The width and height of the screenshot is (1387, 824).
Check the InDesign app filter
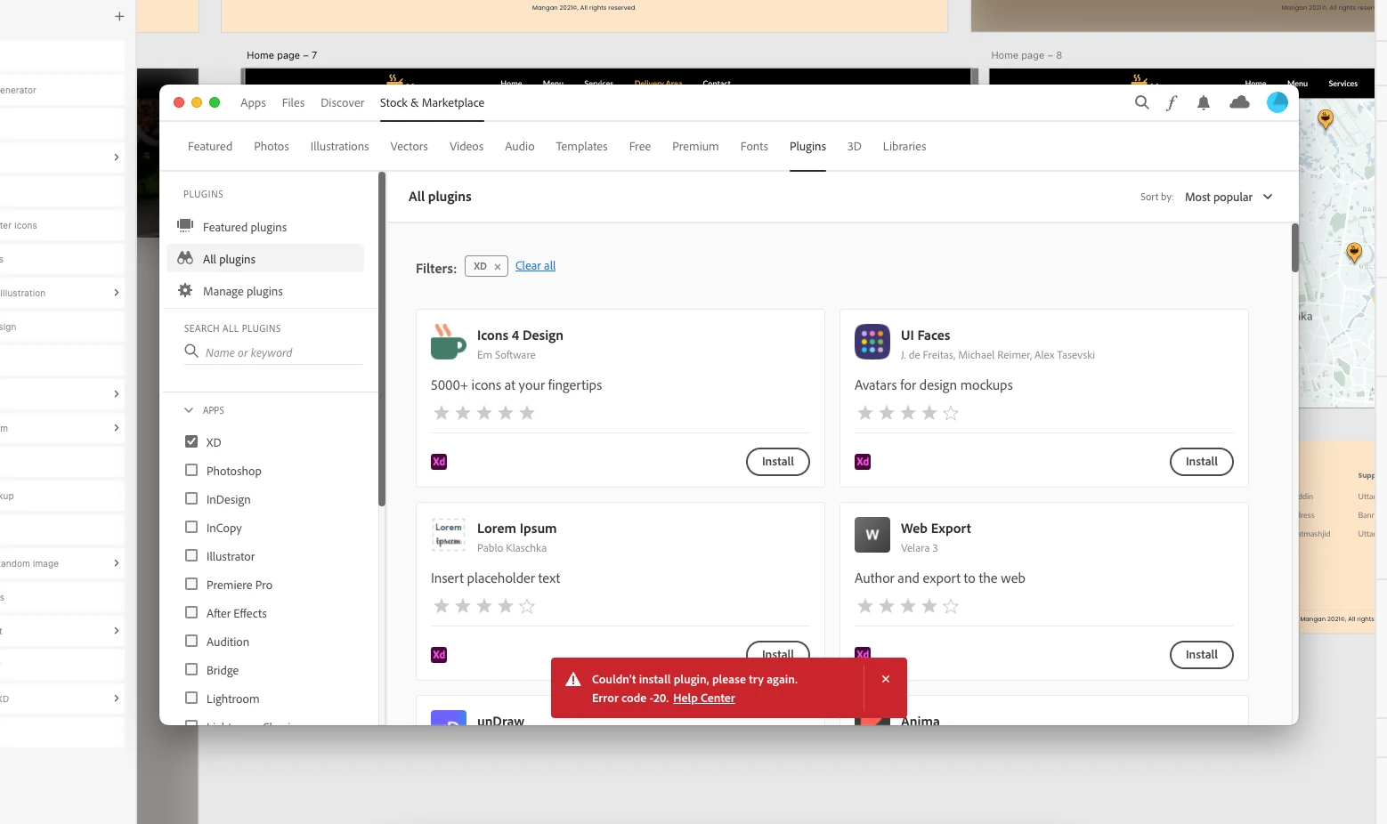coord(191,498)
